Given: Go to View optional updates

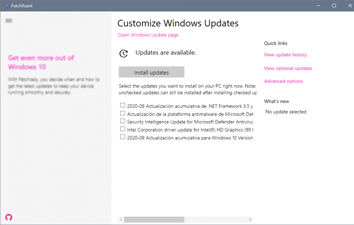Looking at the screenshot, I should (288, 69).
